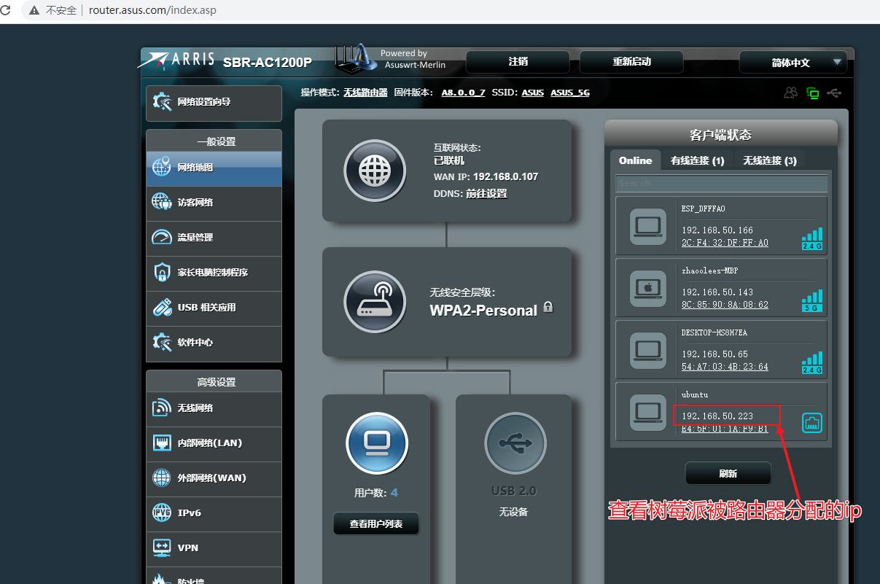Open USB 相关应用 page
880x584 pixels.
pyautogui.click(x=214, y=308)
